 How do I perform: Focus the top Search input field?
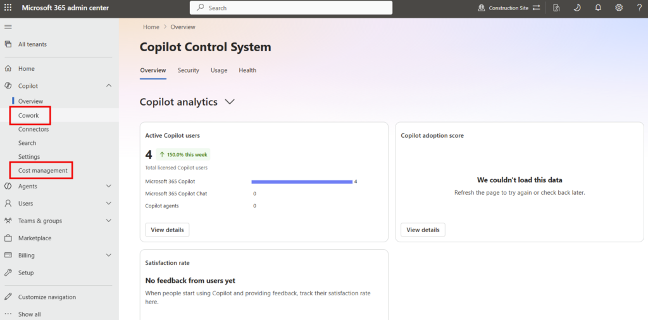coord(291,8)
